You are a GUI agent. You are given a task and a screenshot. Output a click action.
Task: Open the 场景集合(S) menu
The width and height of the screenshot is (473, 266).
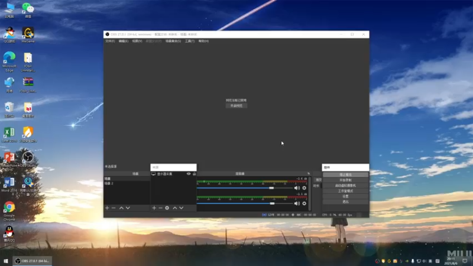click(173, 41)
